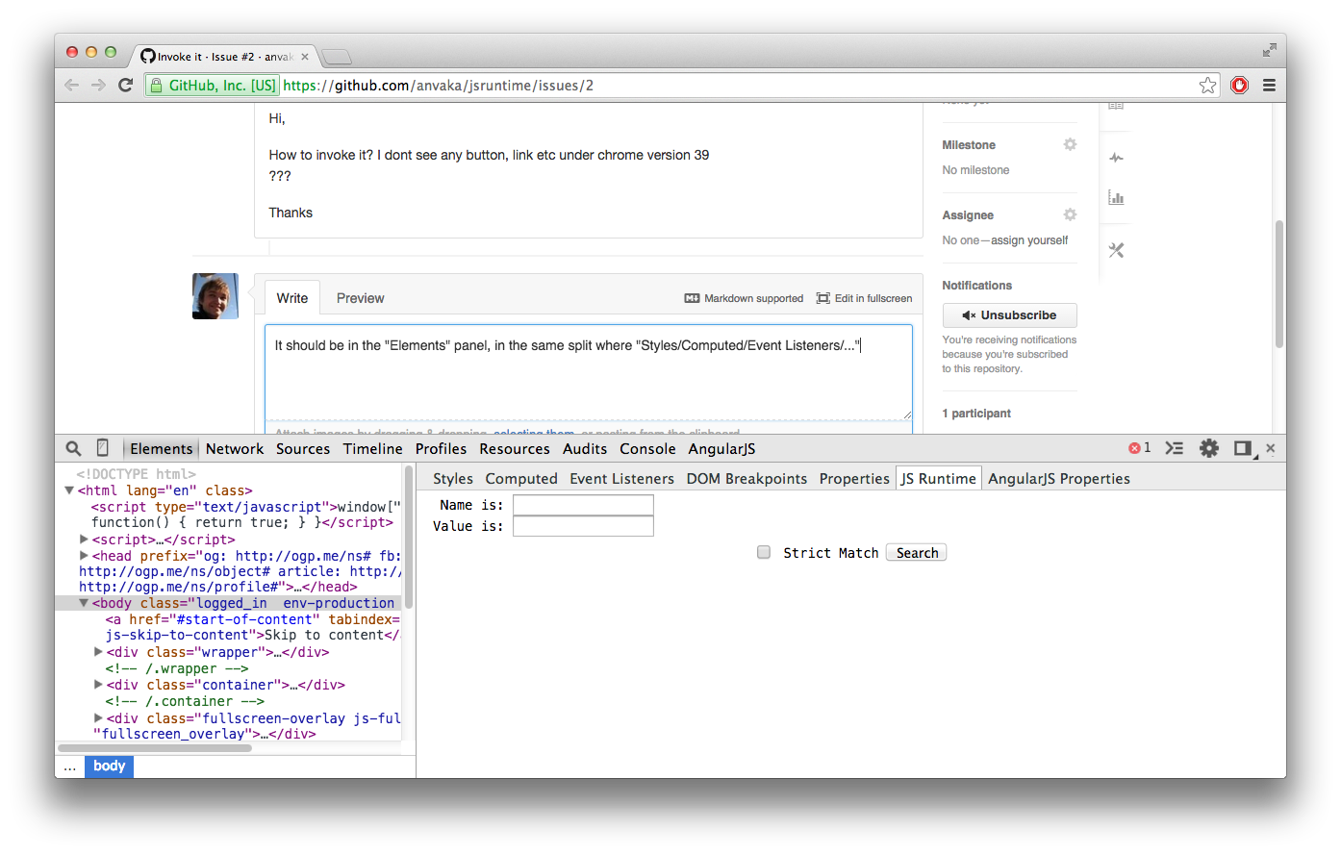Open DevTools settings gear
This screenshot has height=854, width=1341.
click(x=1209, y=448)
